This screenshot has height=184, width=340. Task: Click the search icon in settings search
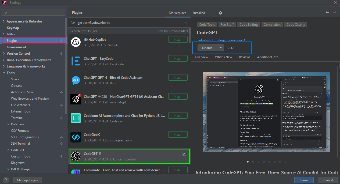(x=5, y=12)
